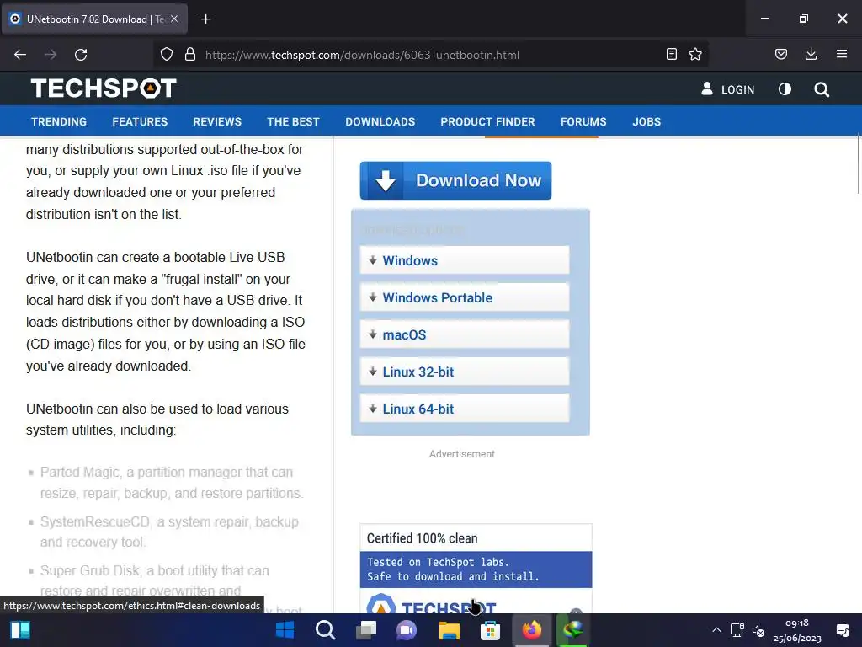This screenshot has width=862, height=647.
Task: Download the Linux 64-bit version
Action: 465,409
